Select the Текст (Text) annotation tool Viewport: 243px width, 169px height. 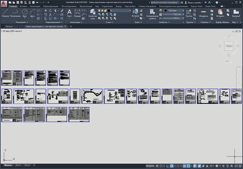pos(69,13)
